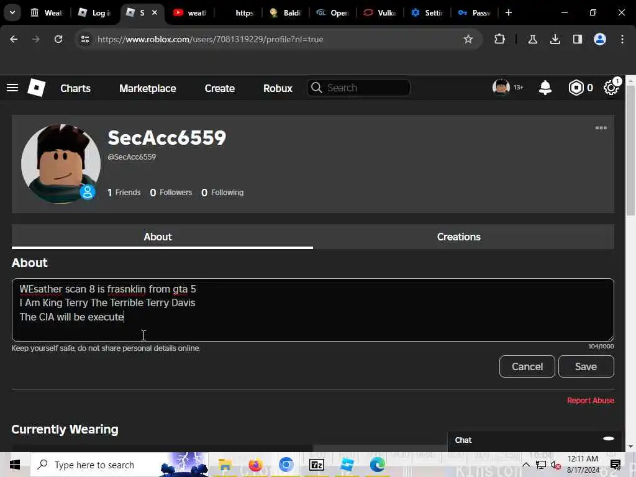Open Charts in Roblox navbar
The height and width of the screenshot is (477, 636).
[x=75, y=88]
